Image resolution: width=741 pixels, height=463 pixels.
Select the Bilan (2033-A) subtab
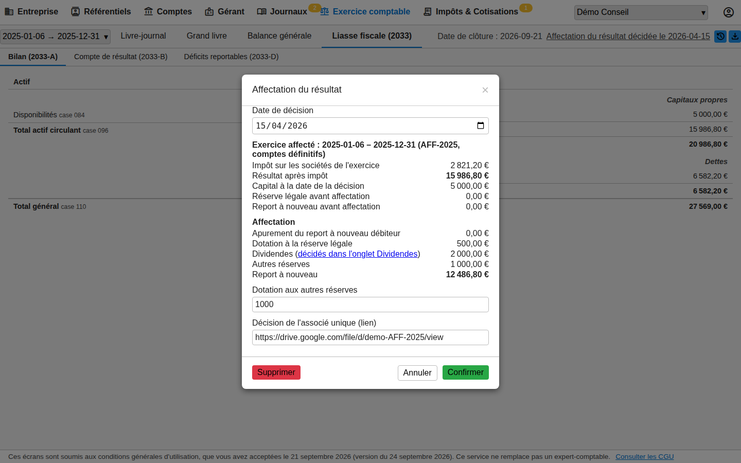point(33,57)
